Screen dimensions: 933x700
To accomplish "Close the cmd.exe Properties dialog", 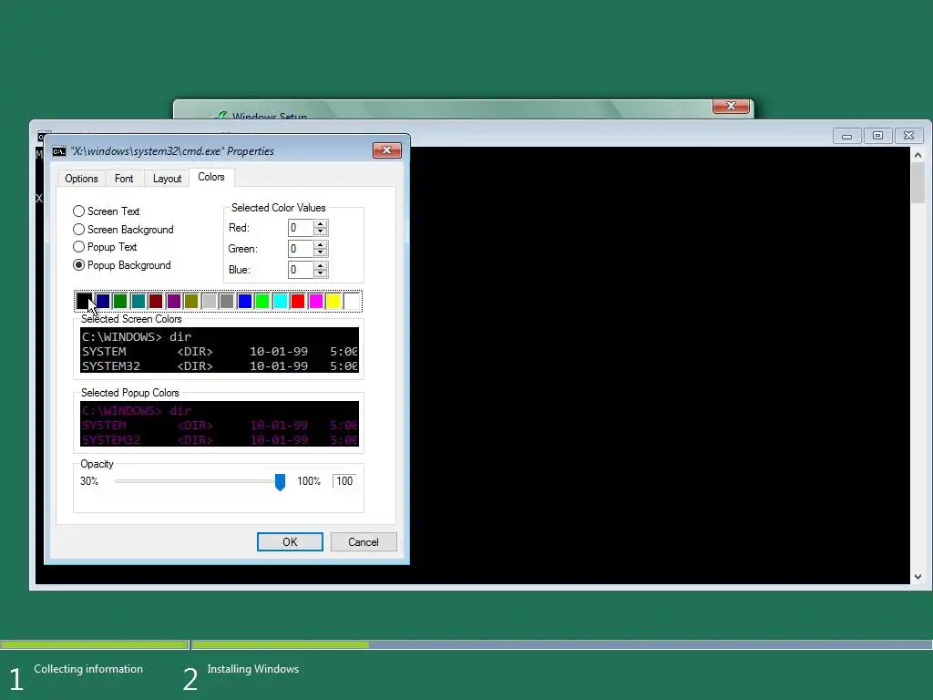I will pyautogui.click(x=386, y=150).
